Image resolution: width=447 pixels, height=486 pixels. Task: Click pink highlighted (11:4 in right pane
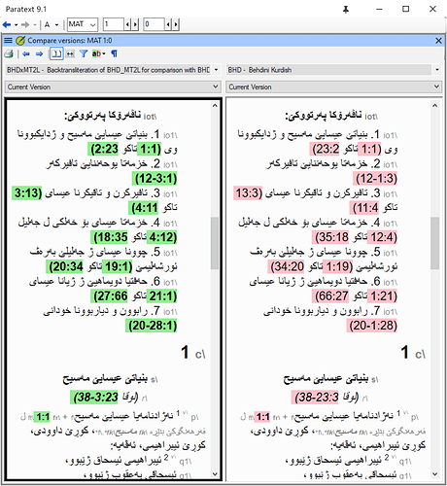(x=364, y=208)
